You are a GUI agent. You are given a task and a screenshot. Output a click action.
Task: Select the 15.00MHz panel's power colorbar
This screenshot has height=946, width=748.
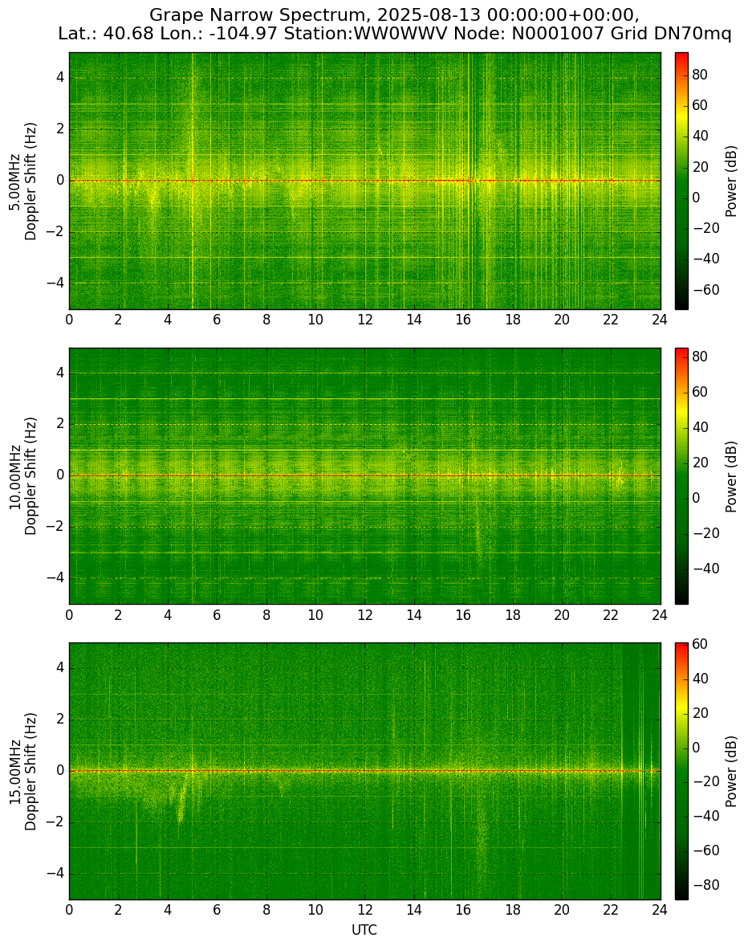(681, 771)
